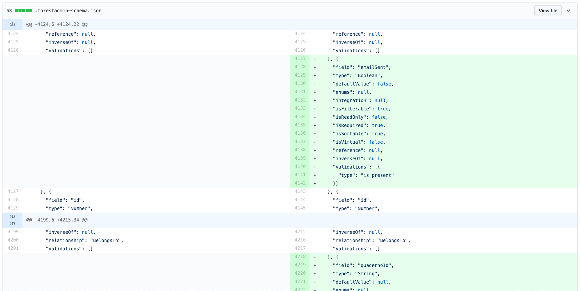
Task: Expand up toward line 4199 hunk
Action: (x=13, y=224)
